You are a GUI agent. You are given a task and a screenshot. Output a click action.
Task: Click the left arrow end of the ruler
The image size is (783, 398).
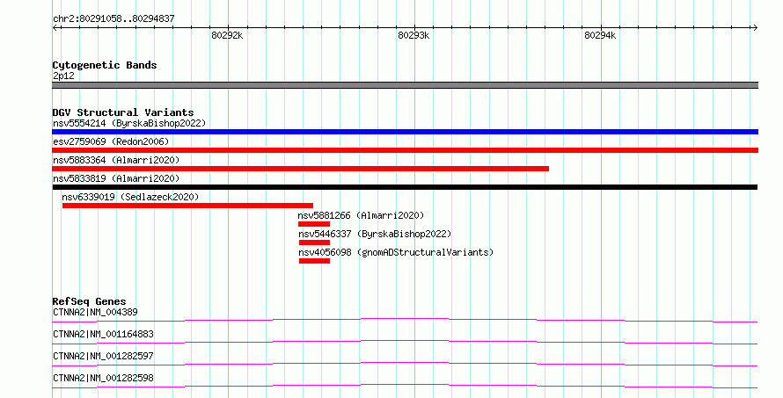coord(55,27)
